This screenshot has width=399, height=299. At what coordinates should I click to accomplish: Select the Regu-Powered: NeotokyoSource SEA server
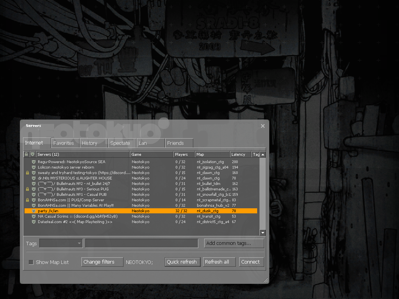[x=72, y=162]
